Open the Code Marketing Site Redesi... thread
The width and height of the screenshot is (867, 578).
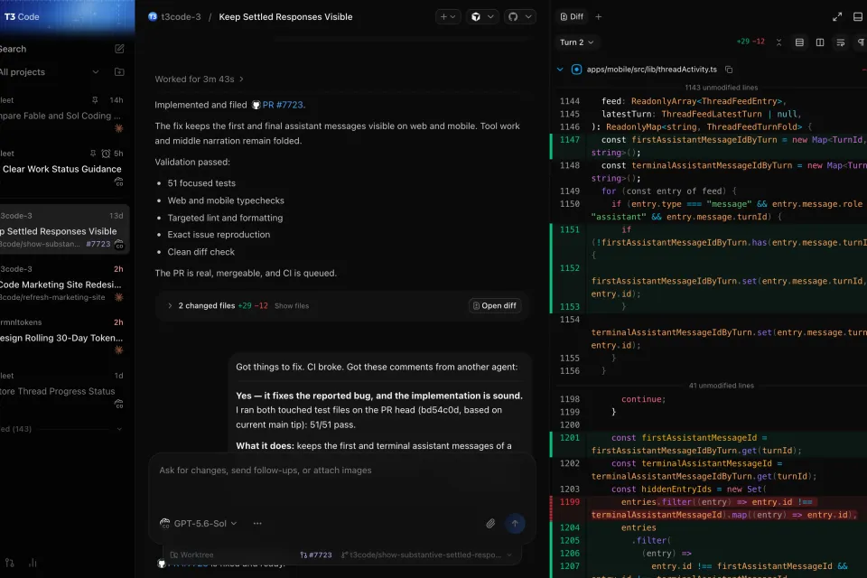click(61, 284)
